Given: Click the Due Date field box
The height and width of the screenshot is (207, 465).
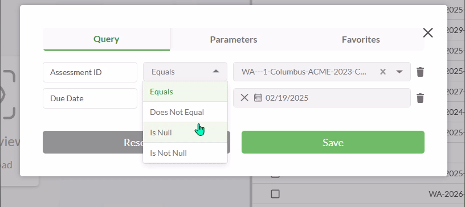Looking at the screenshot, I should (x=90, y=98).
